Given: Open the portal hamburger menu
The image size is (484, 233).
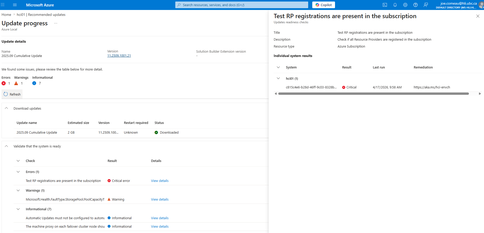Looking at the screenshot, I should coord(15,5).
